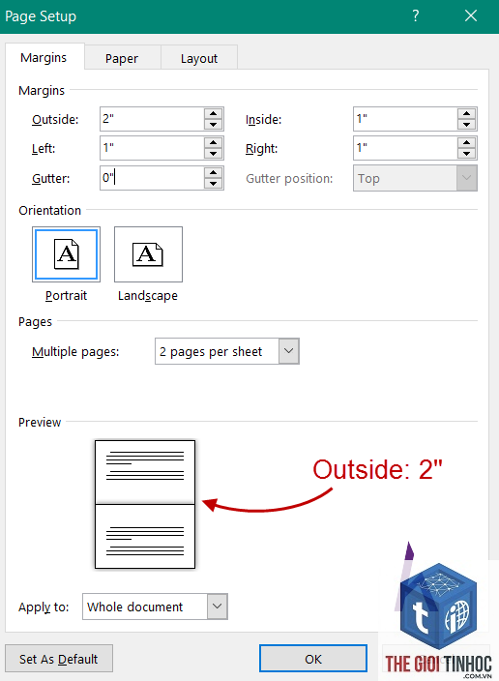This screenshot has width=499, height=681.
Task: Open the Gutter position dropdown
Action: click(x=415, y=178)
